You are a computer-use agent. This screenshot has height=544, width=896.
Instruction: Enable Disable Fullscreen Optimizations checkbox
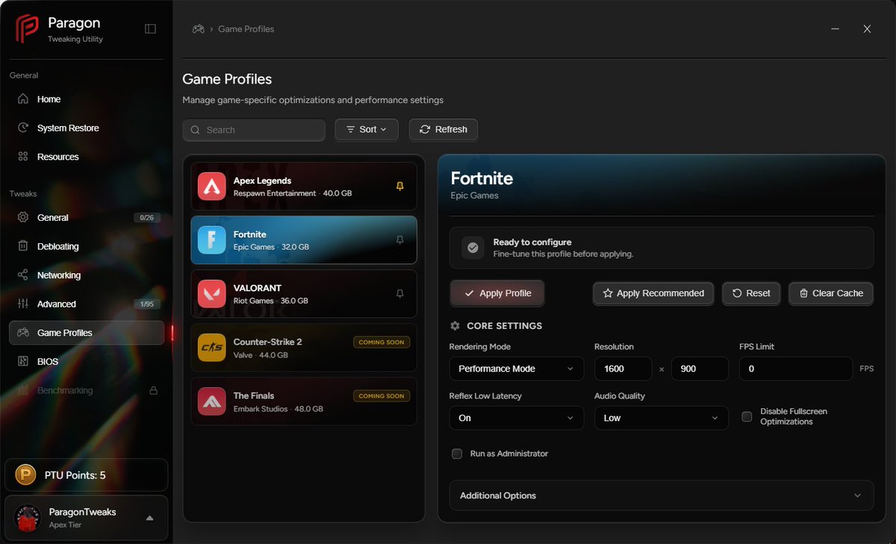pyautogui.click(x=747, y=416)
